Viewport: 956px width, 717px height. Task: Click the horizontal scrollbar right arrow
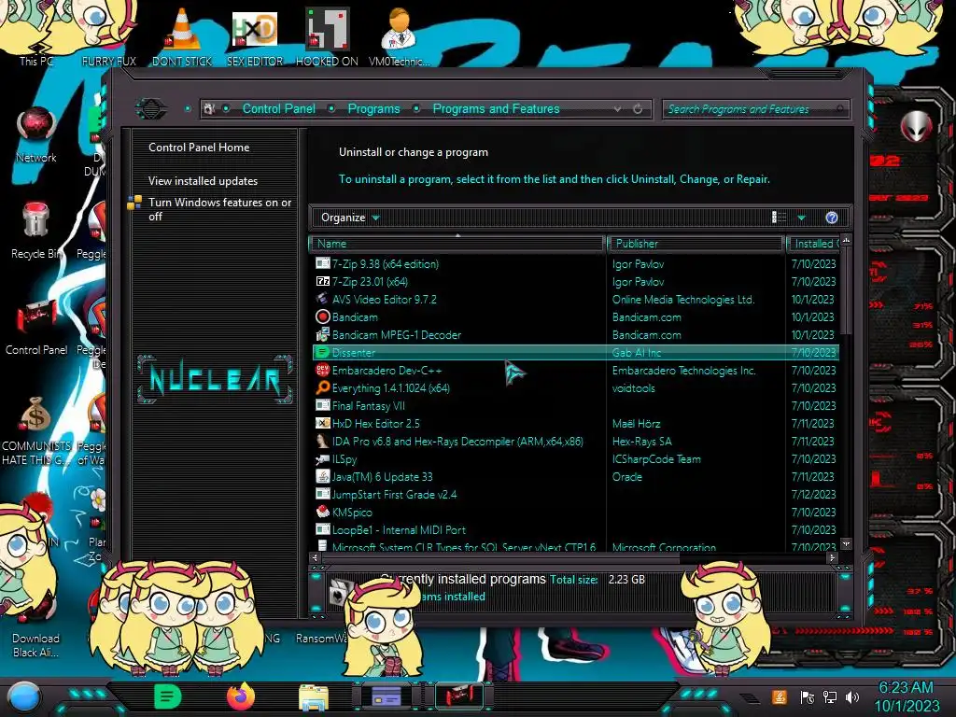pos(832,557)
